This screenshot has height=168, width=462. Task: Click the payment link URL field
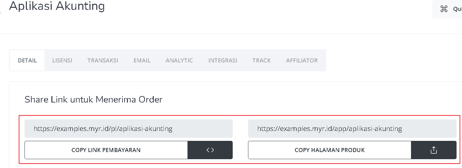click(129, 129)
